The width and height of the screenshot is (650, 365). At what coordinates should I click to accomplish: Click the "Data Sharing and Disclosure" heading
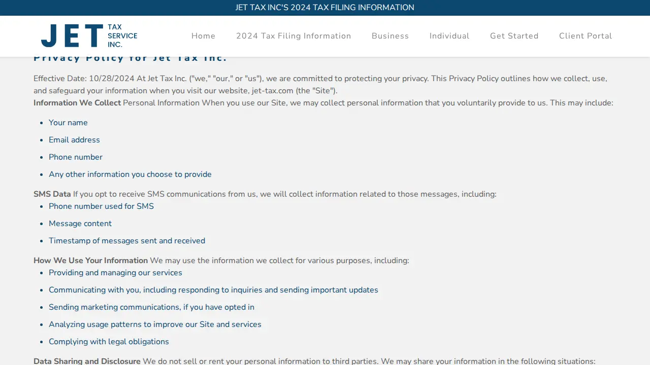point(87,361)
